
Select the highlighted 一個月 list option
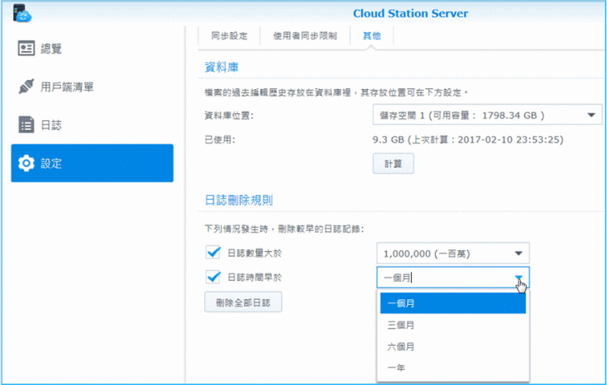pyautogui.click(x=452, y=304)
